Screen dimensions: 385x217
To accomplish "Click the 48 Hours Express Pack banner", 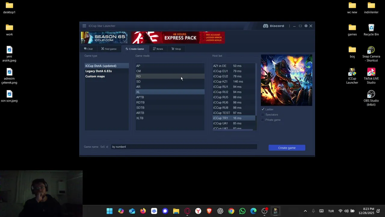I will [178, 38].
